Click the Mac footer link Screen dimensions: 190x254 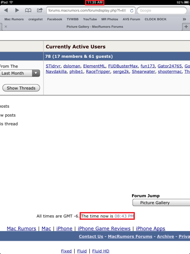(46, 229)
